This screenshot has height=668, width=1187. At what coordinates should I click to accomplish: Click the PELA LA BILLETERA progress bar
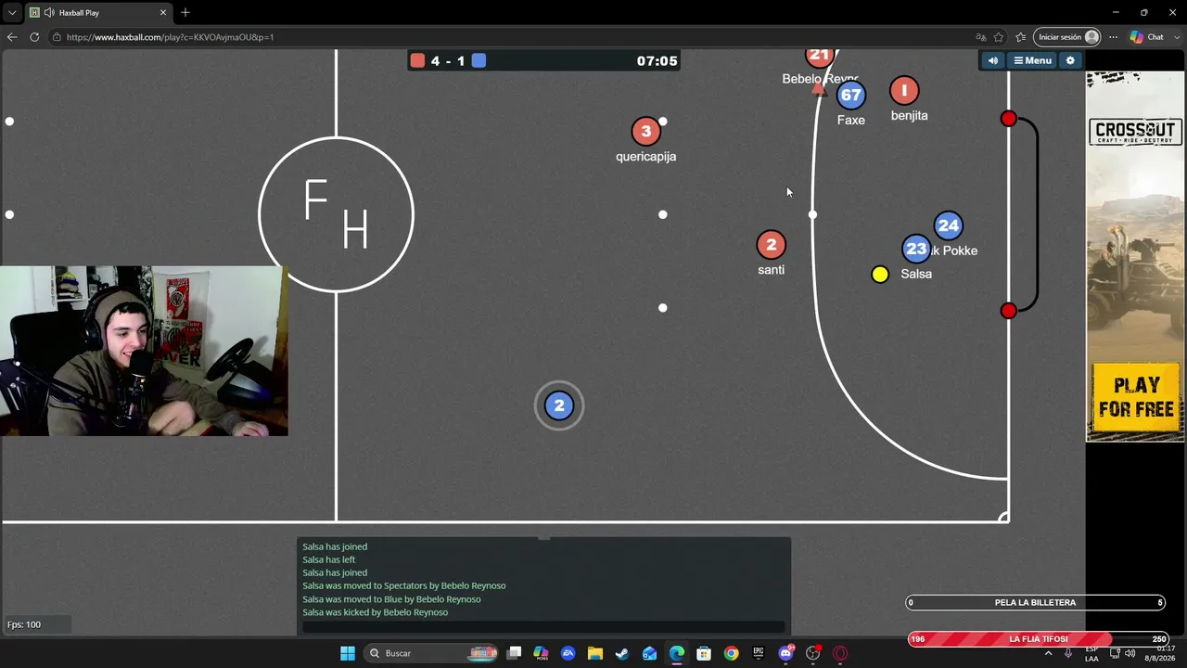1035,602
